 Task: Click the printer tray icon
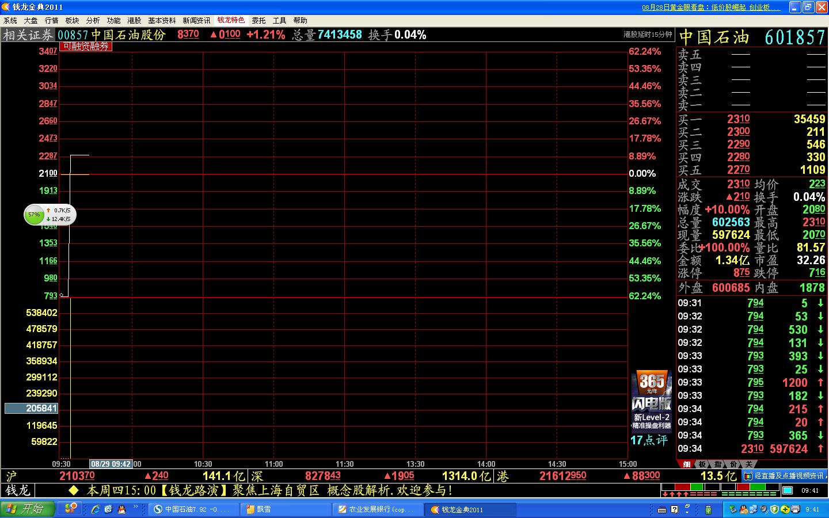(x=795, y=509)
